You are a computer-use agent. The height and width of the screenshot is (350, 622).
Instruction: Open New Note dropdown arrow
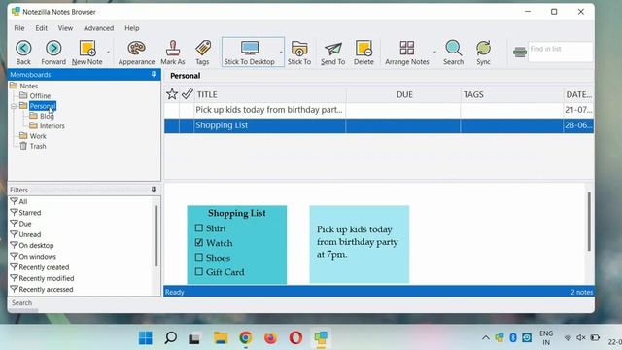click(x=108, y=52)
